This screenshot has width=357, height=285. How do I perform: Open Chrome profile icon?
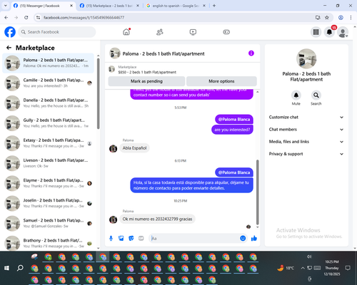pyautogui.click(x=341, y=17)
